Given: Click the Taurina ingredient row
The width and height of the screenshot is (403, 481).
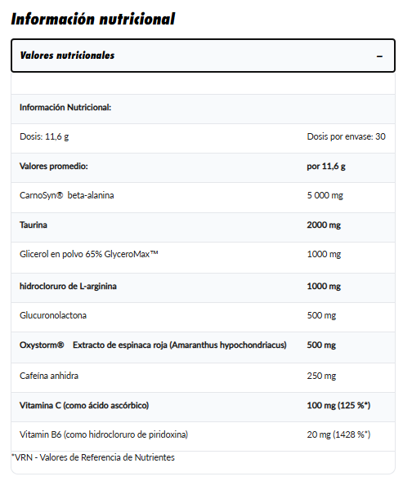Looking at the screenshot, I should tap(203, 227).
